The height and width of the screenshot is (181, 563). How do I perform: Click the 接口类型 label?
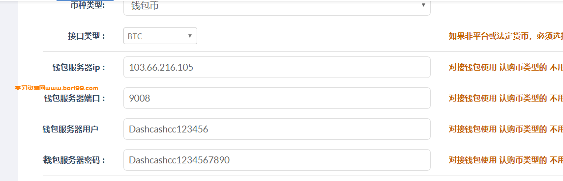click(87, 36)
